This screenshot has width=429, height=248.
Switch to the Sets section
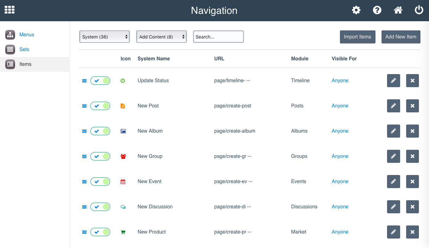click(24, 49)
